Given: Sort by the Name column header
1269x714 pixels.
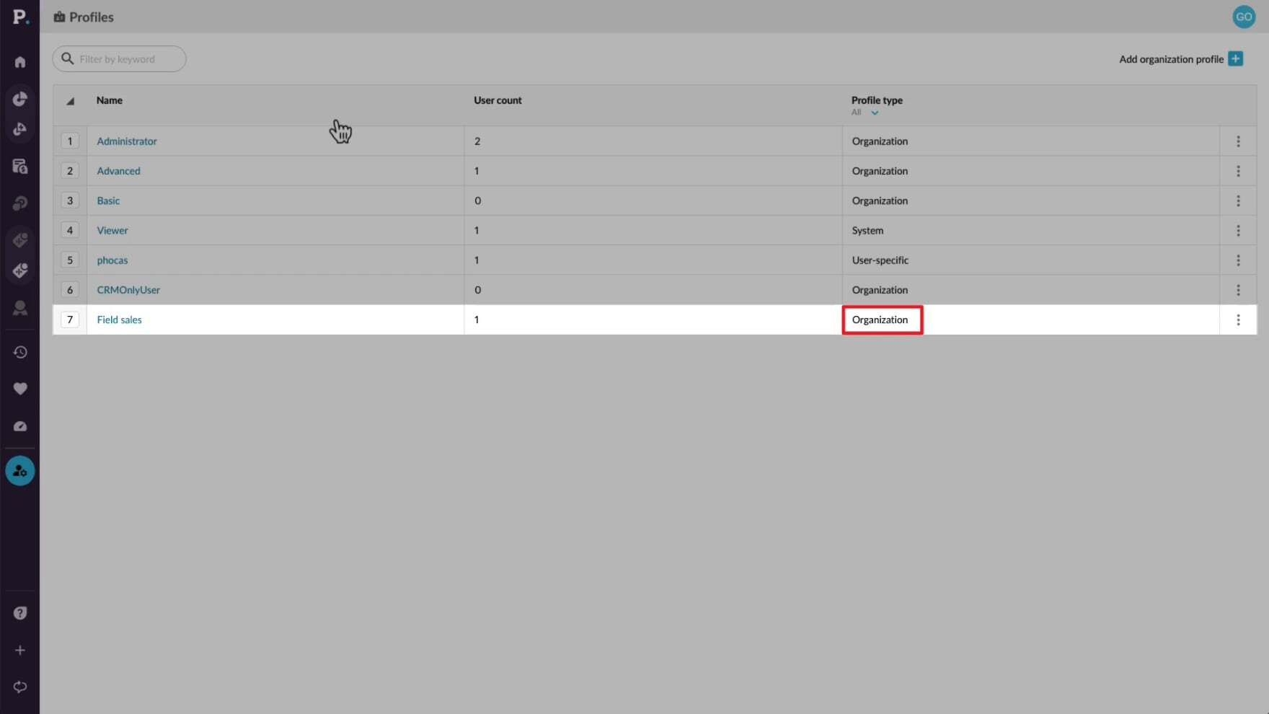Looking at the screenshot, I should 110,100.
